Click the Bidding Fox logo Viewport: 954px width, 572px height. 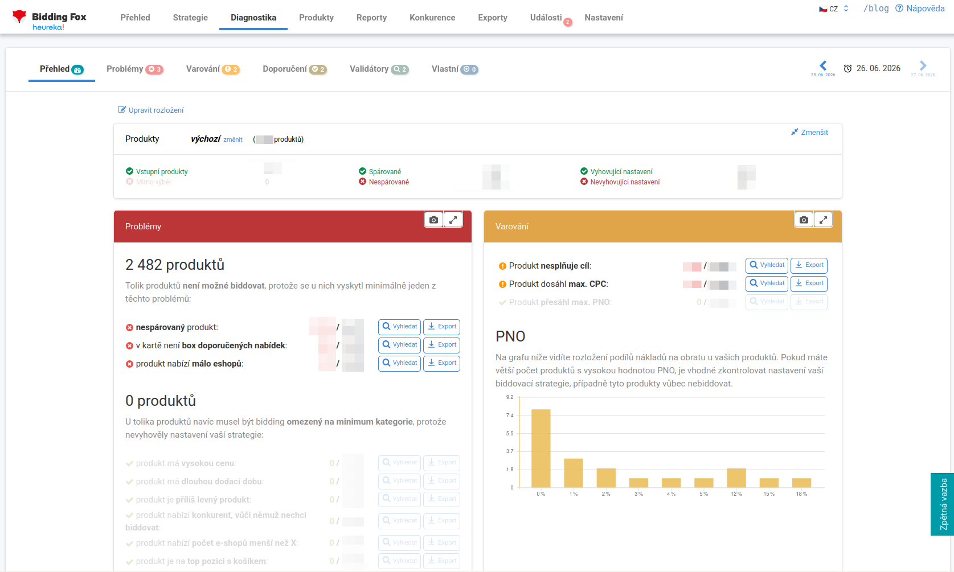click(x=50, y=19)
